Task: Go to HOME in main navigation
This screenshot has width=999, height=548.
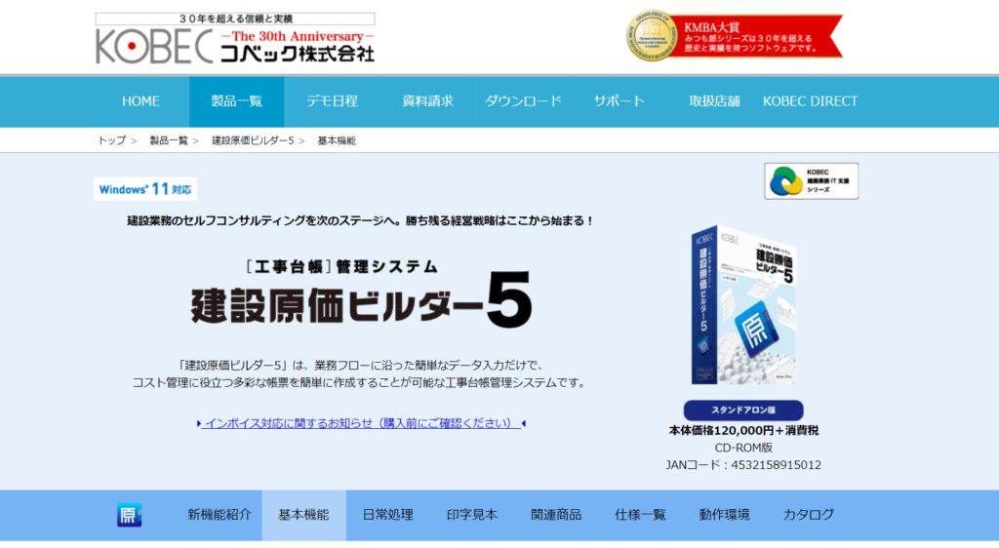Action: click(140, 101)
